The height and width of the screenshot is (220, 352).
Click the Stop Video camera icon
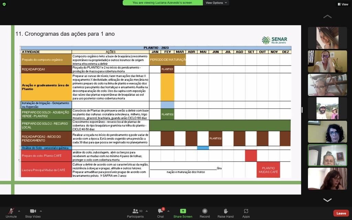tap(33, 211)
